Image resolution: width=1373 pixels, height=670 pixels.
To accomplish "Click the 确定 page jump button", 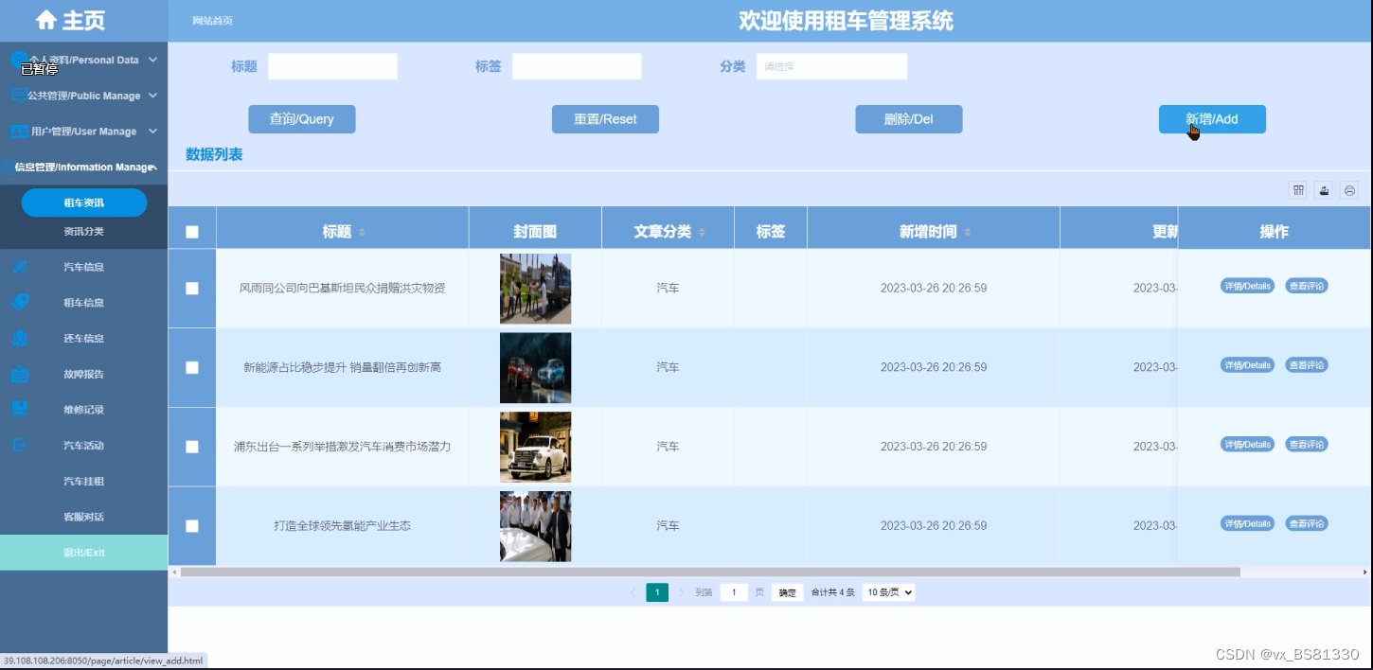I will tap(788, 592).
